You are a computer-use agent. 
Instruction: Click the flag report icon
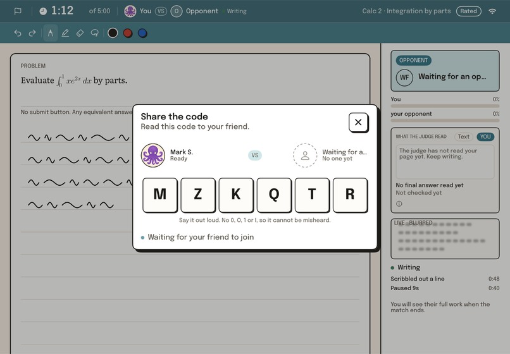pyautogui.click(x=18, y=11)
